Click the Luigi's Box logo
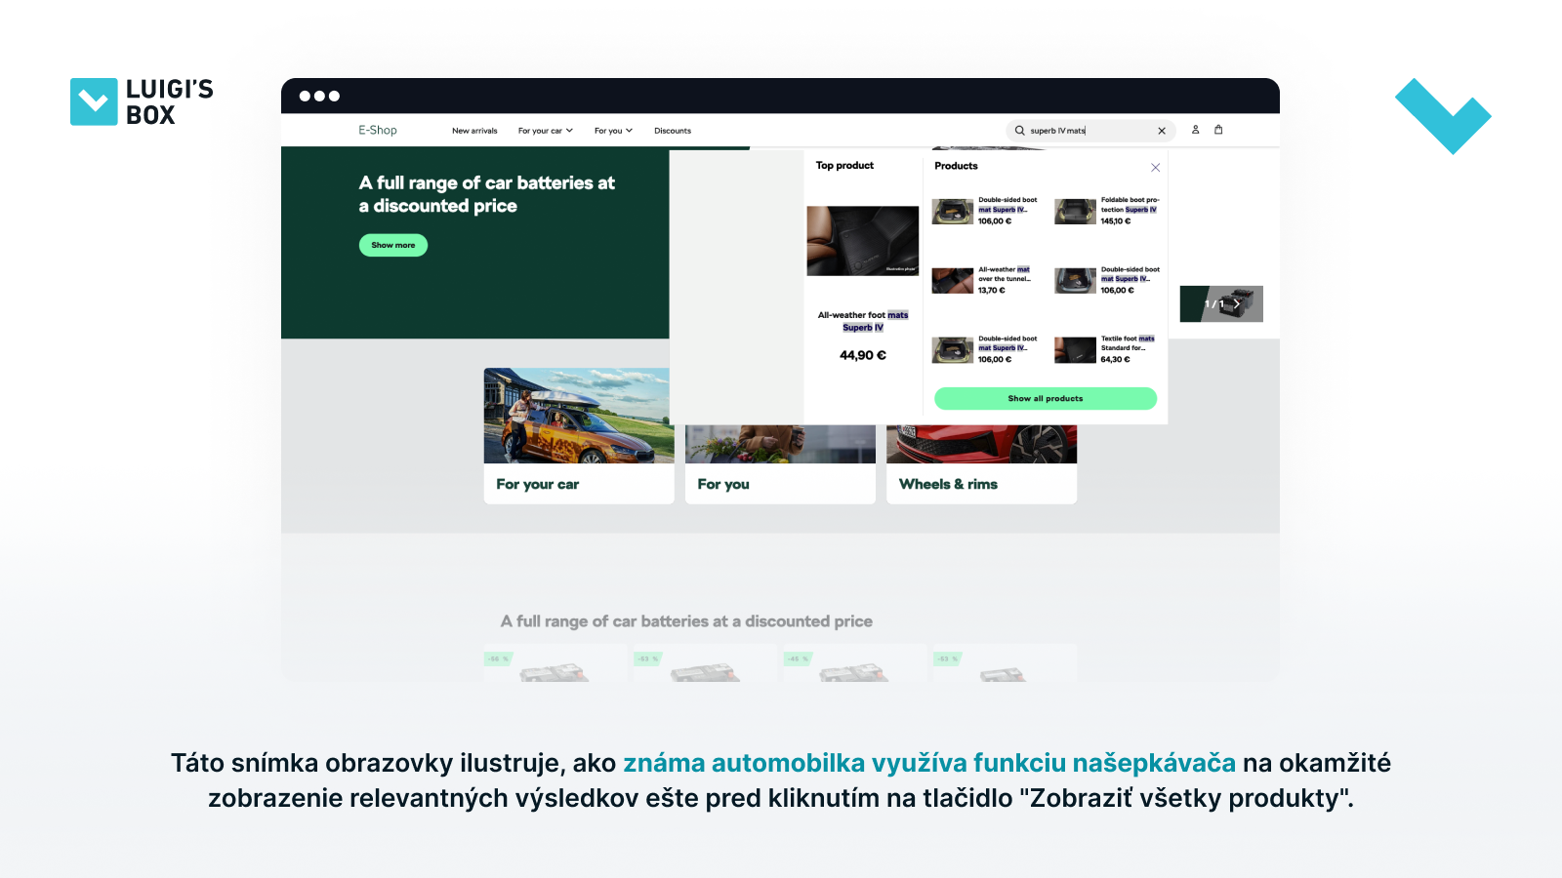Viewport: 1562px width, 878px height. [143, 101]
